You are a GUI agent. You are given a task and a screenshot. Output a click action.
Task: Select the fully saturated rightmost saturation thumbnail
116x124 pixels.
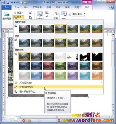pyautogui.click(x=97, y=29)
